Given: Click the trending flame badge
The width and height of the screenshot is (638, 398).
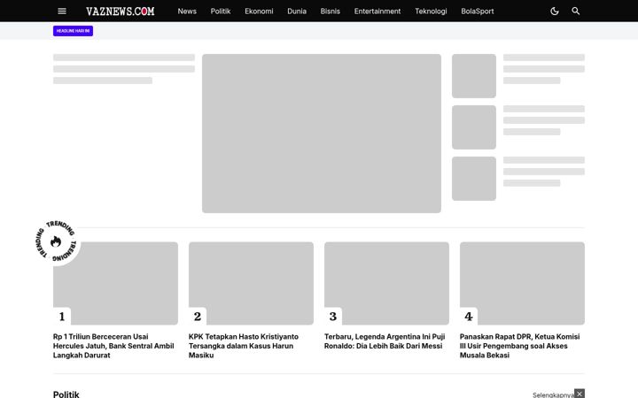Looking at the screenshot, I should tap(56, 241).
